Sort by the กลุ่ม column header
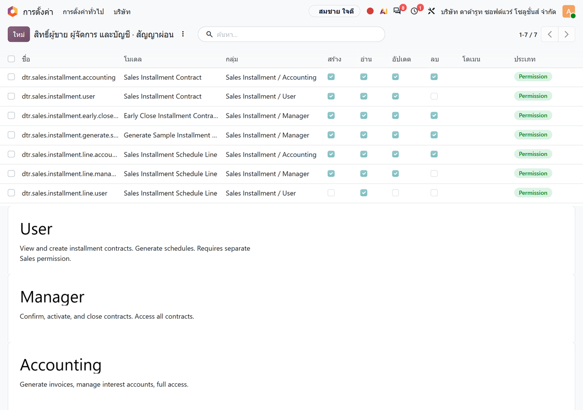The width and height of the screenshot is (583, 410). [x=232, y=59]
